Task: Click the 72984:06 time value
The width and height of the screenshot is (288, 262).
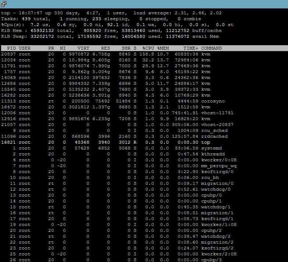Action: click(x=186, y=60)
